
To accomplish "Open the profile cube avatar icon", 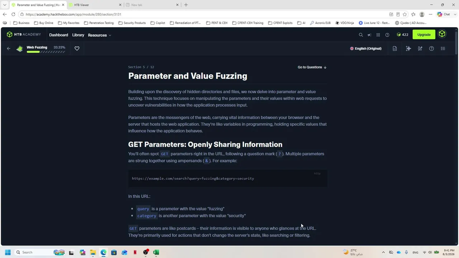I will click(x=442, y=34).
